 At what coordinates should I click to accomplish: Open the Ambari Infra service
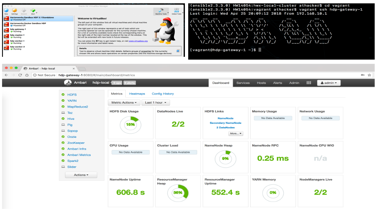coord(77,149)
